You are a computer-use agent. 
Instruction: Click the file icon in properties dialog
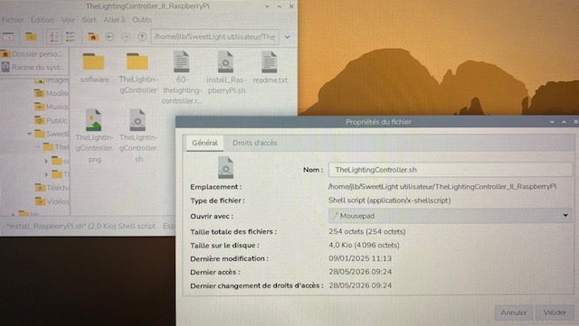[x=225, y=168]
